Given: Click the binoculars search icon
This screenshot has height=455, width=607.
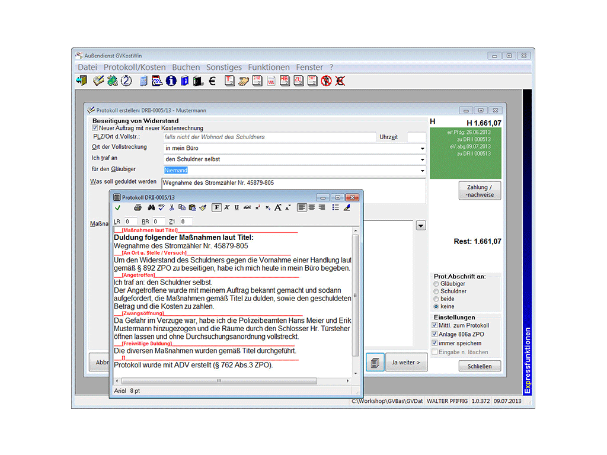Looking at the screenshot, I should pyautogui.click(x=151, y=207).
